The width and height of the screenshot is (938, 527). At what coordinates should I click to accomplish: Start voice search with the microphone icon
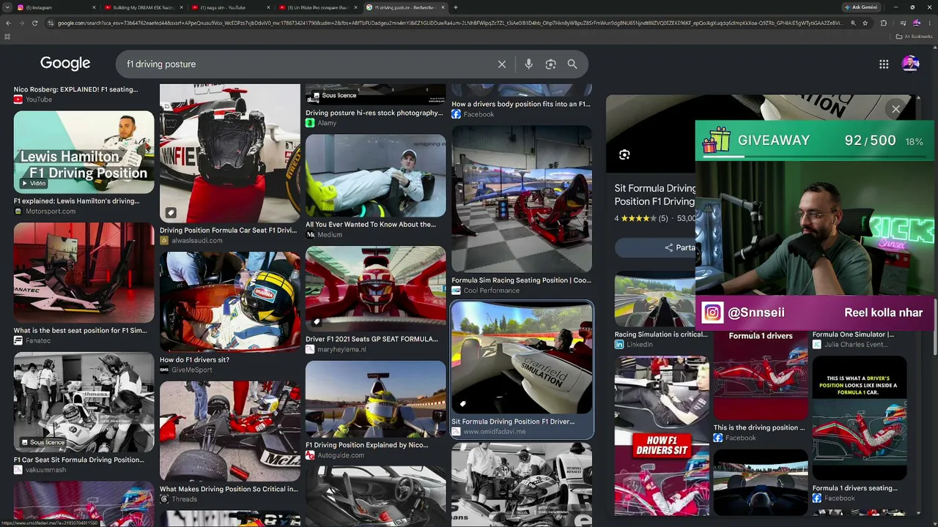[528, 64]
